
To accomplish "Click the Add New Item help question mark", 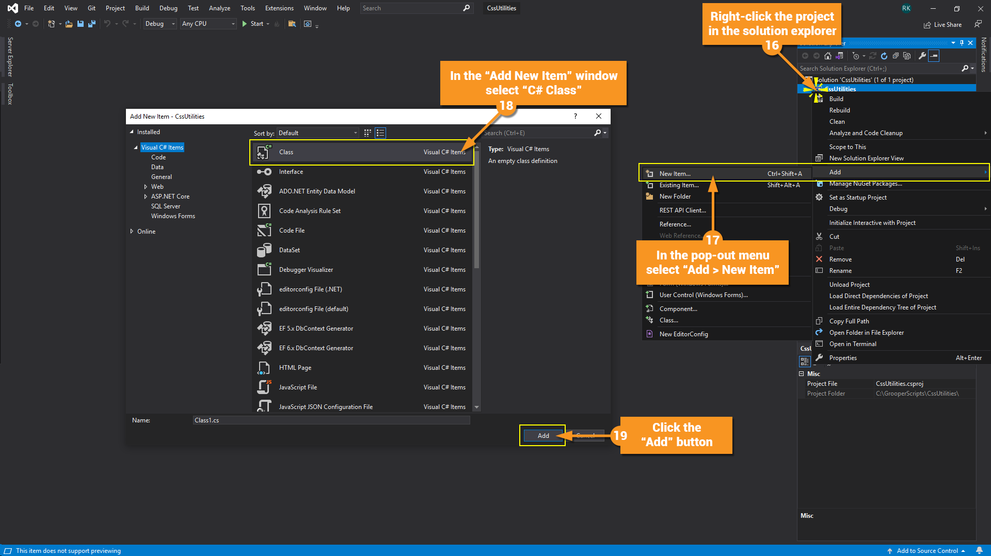I will (576, 117).
